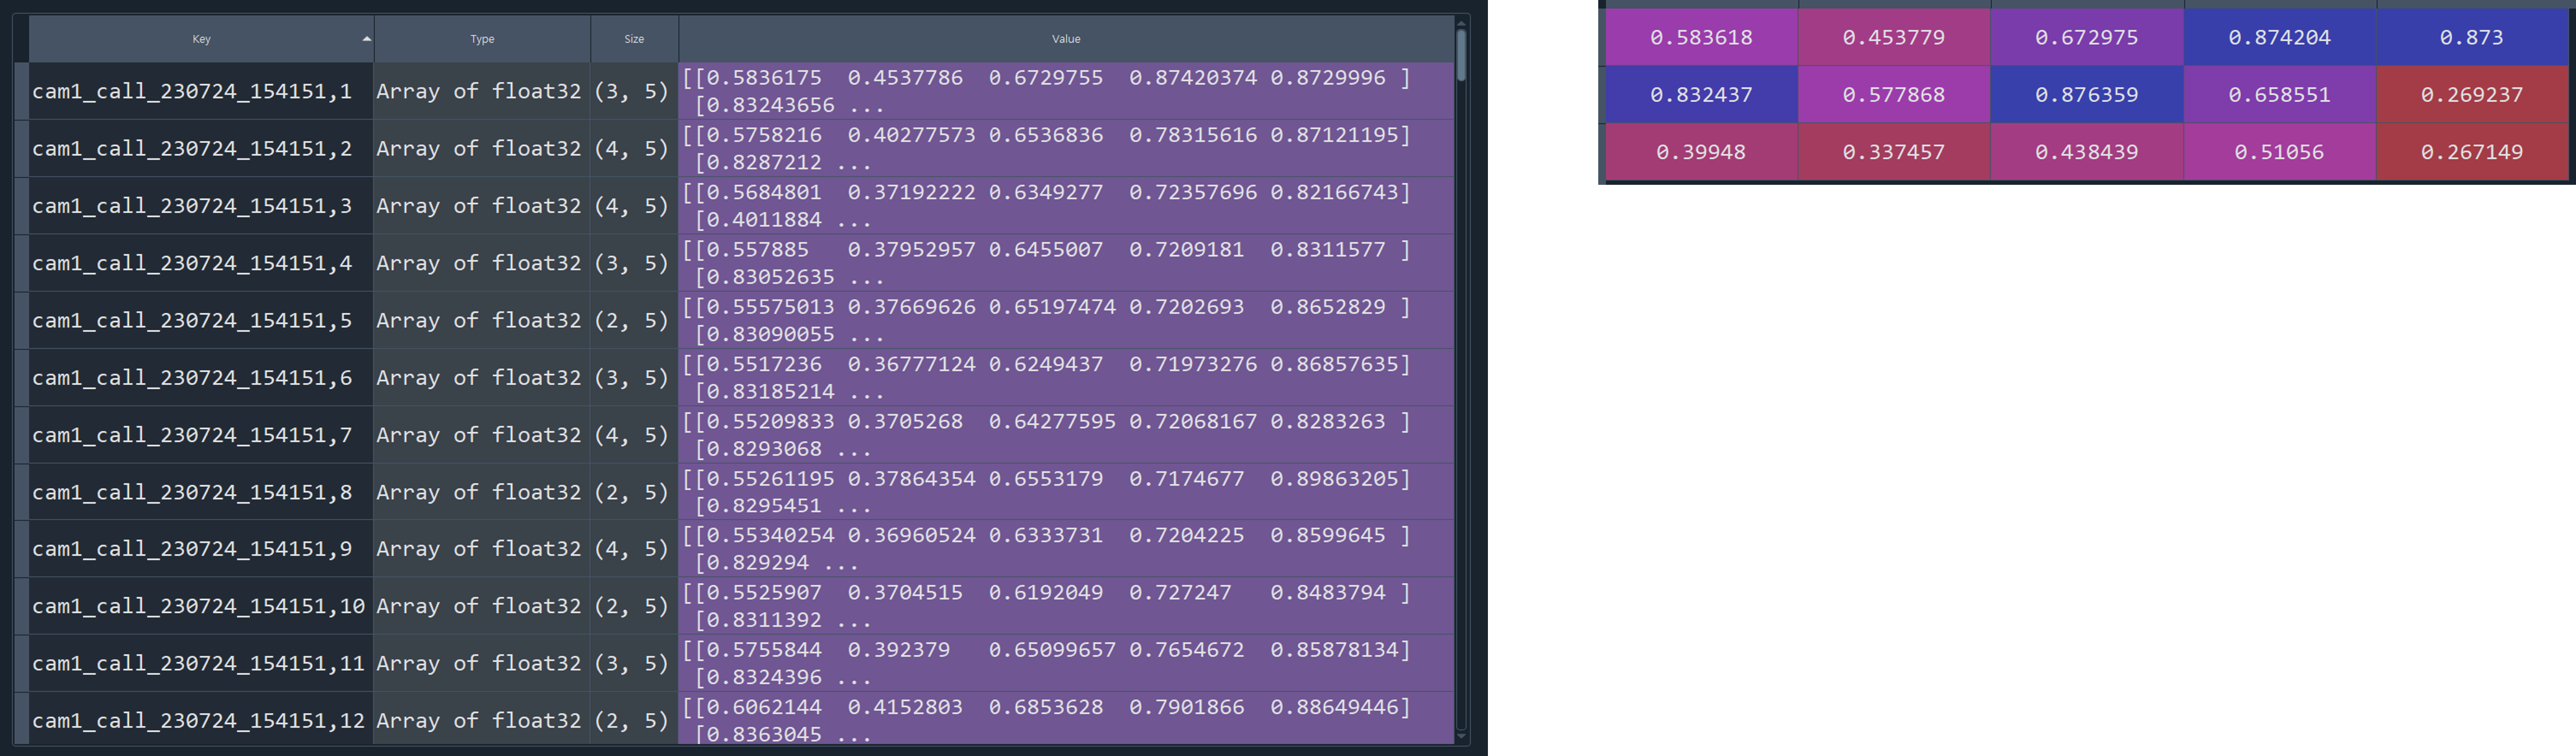Select array cell 0.876359

click(2086, 95)
